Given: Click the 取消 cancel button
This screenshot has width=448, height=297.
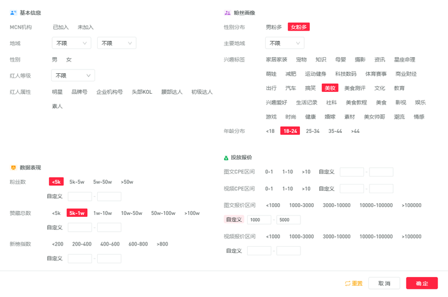Looking at the screenshot, I should click(384, 283).
